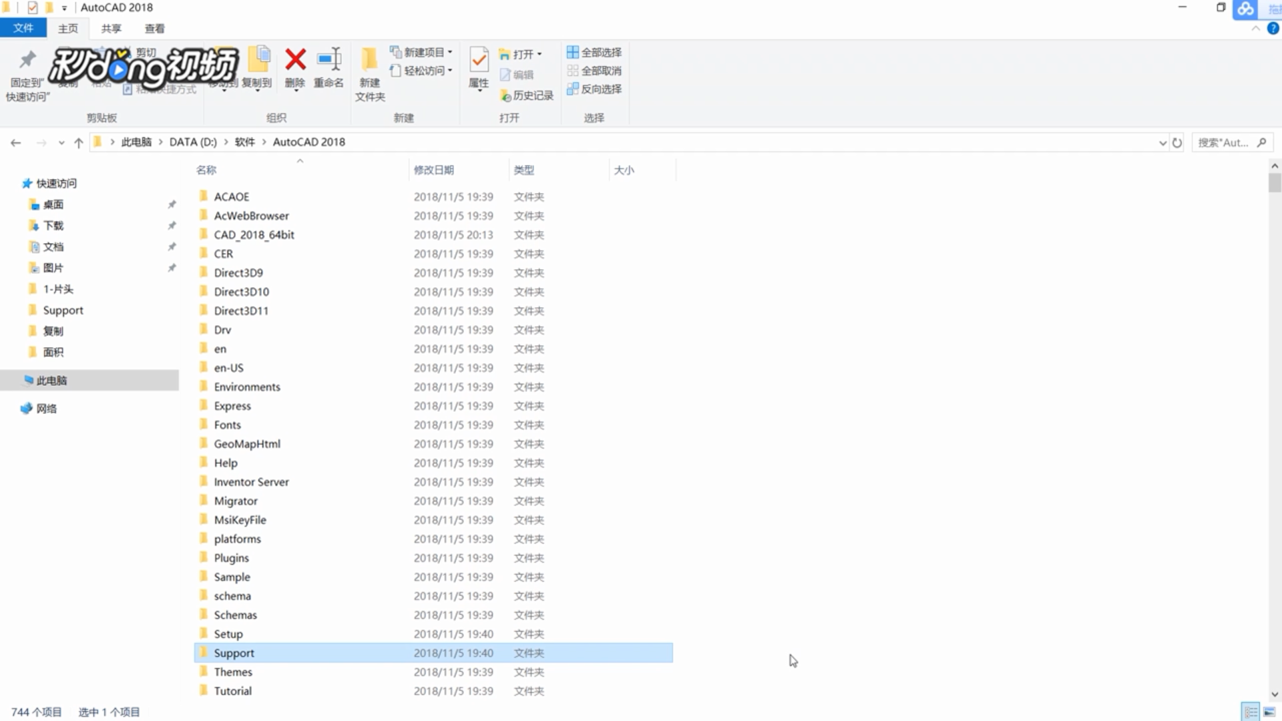This screenshot has height=721, width=1282.
Task: Open Documents (文档) in sidebar
Action: 53,247
